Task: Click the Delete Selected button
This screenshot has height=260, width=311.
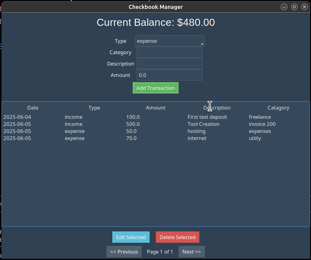Action: [x=177, y=237]
